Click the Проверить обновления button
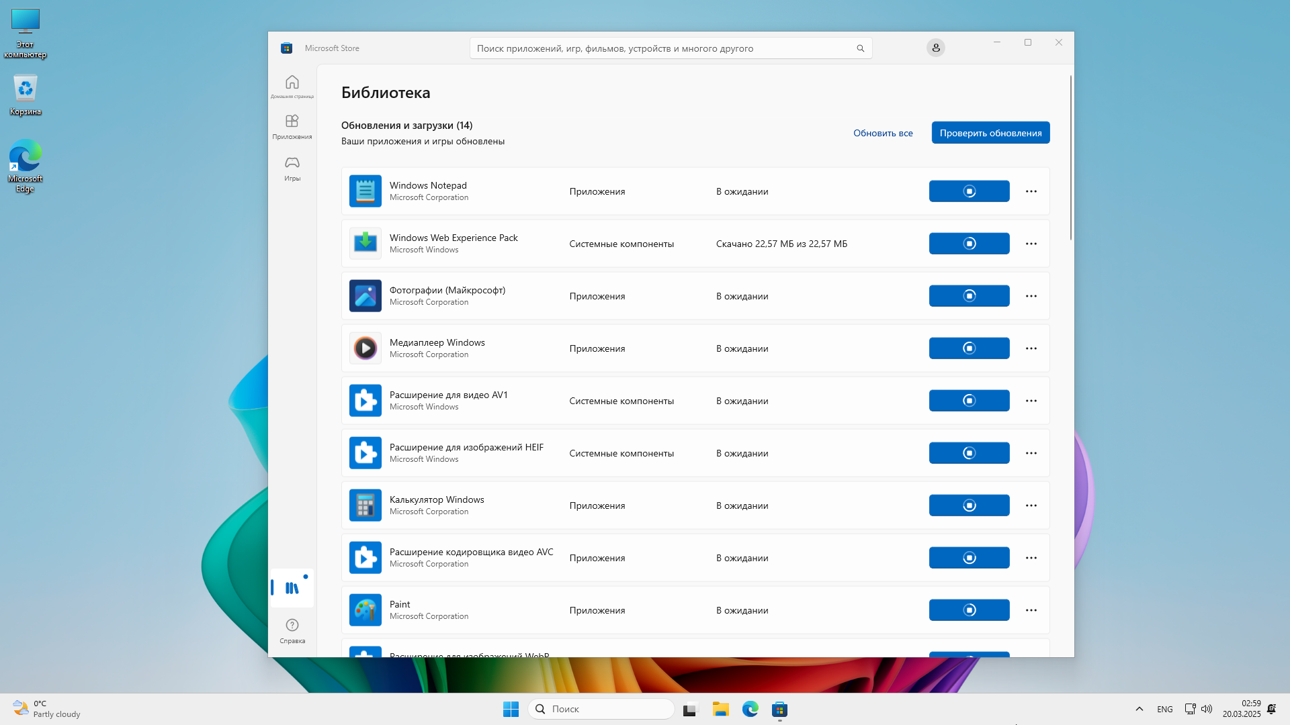1290x725 pixels. tap(990, 133)
